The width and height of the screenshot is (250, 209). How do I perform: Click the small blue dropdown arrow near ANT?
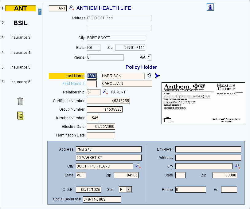40,12
